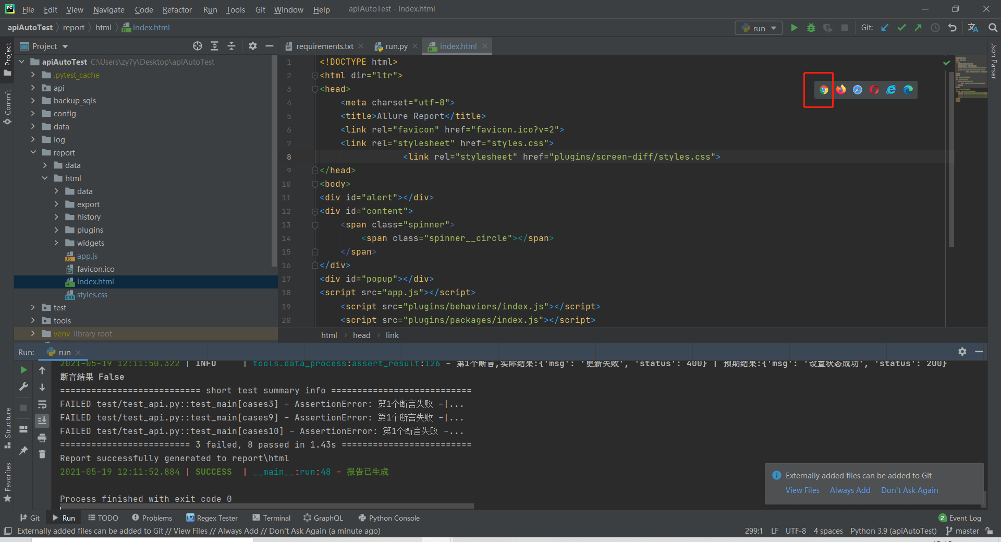Open Search Everywhere magnifier icon
The height and width of the screenshot is (542, 1001).
(x=993, y=28)
